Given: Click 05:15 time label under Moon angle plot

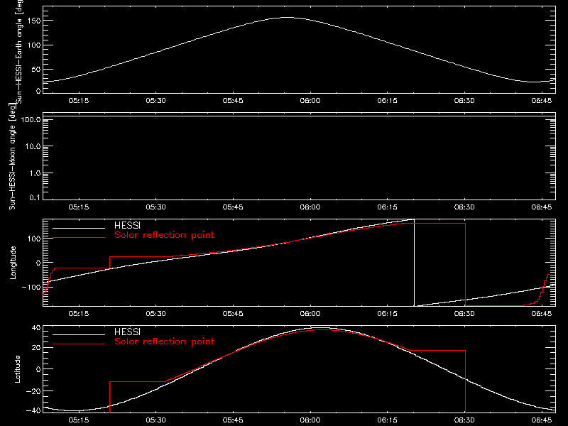Looking at the screenshot, I should point(79,207).
